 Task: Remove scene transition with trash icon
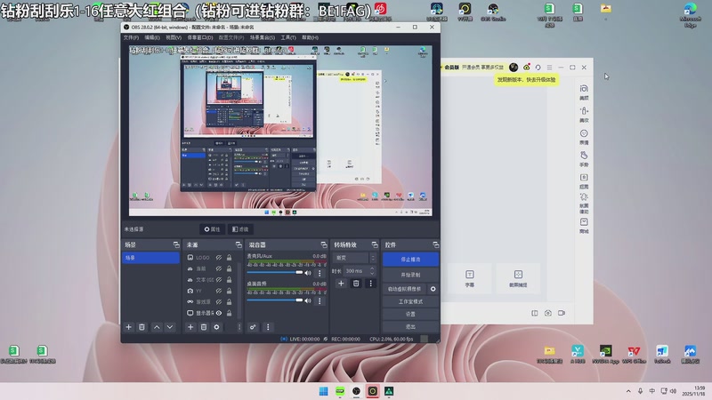(x=356, y=284)
